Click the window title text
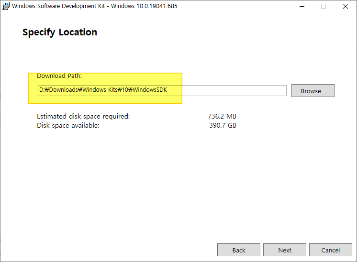 94,6
